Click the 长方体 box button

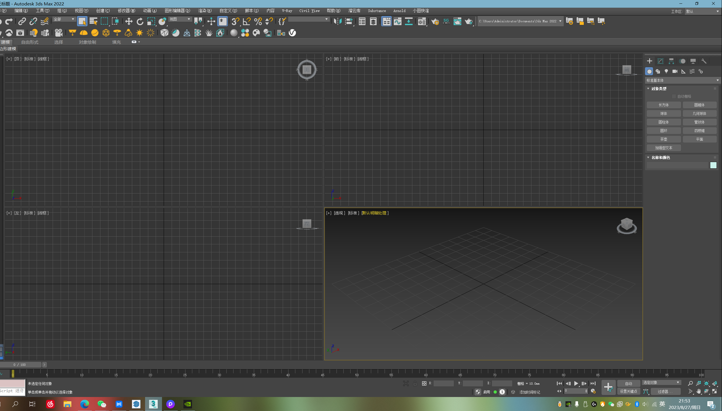coord(664,105)
